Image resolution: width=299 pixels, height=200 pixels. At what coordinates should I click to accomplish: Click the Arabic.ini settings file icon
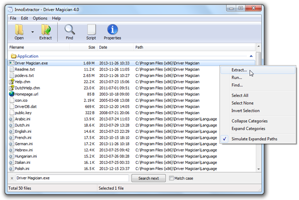click(12, 119)
